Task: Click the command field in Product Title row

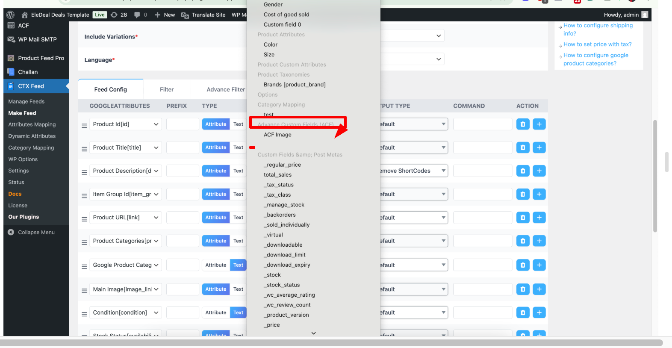Action: tap(483, 147)
